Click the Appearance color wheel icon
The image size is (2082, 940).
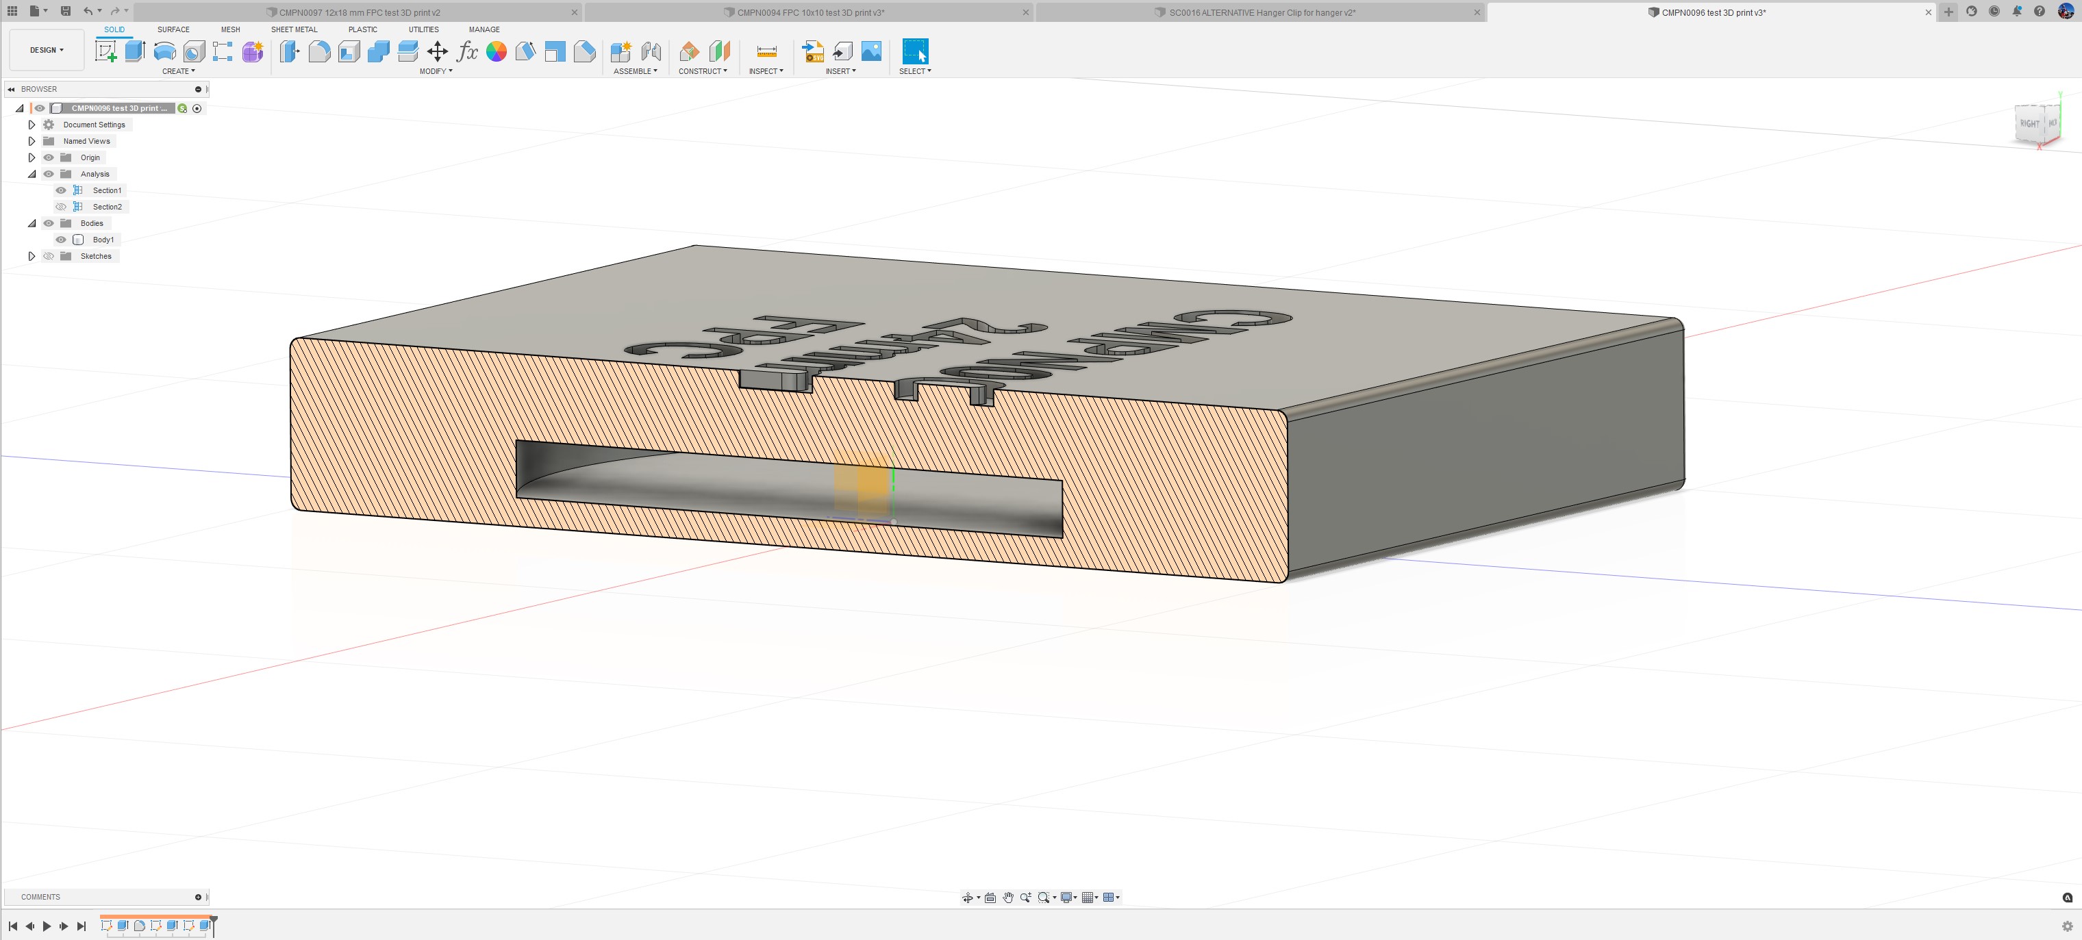pyautogui.click(x=497, y=52)
